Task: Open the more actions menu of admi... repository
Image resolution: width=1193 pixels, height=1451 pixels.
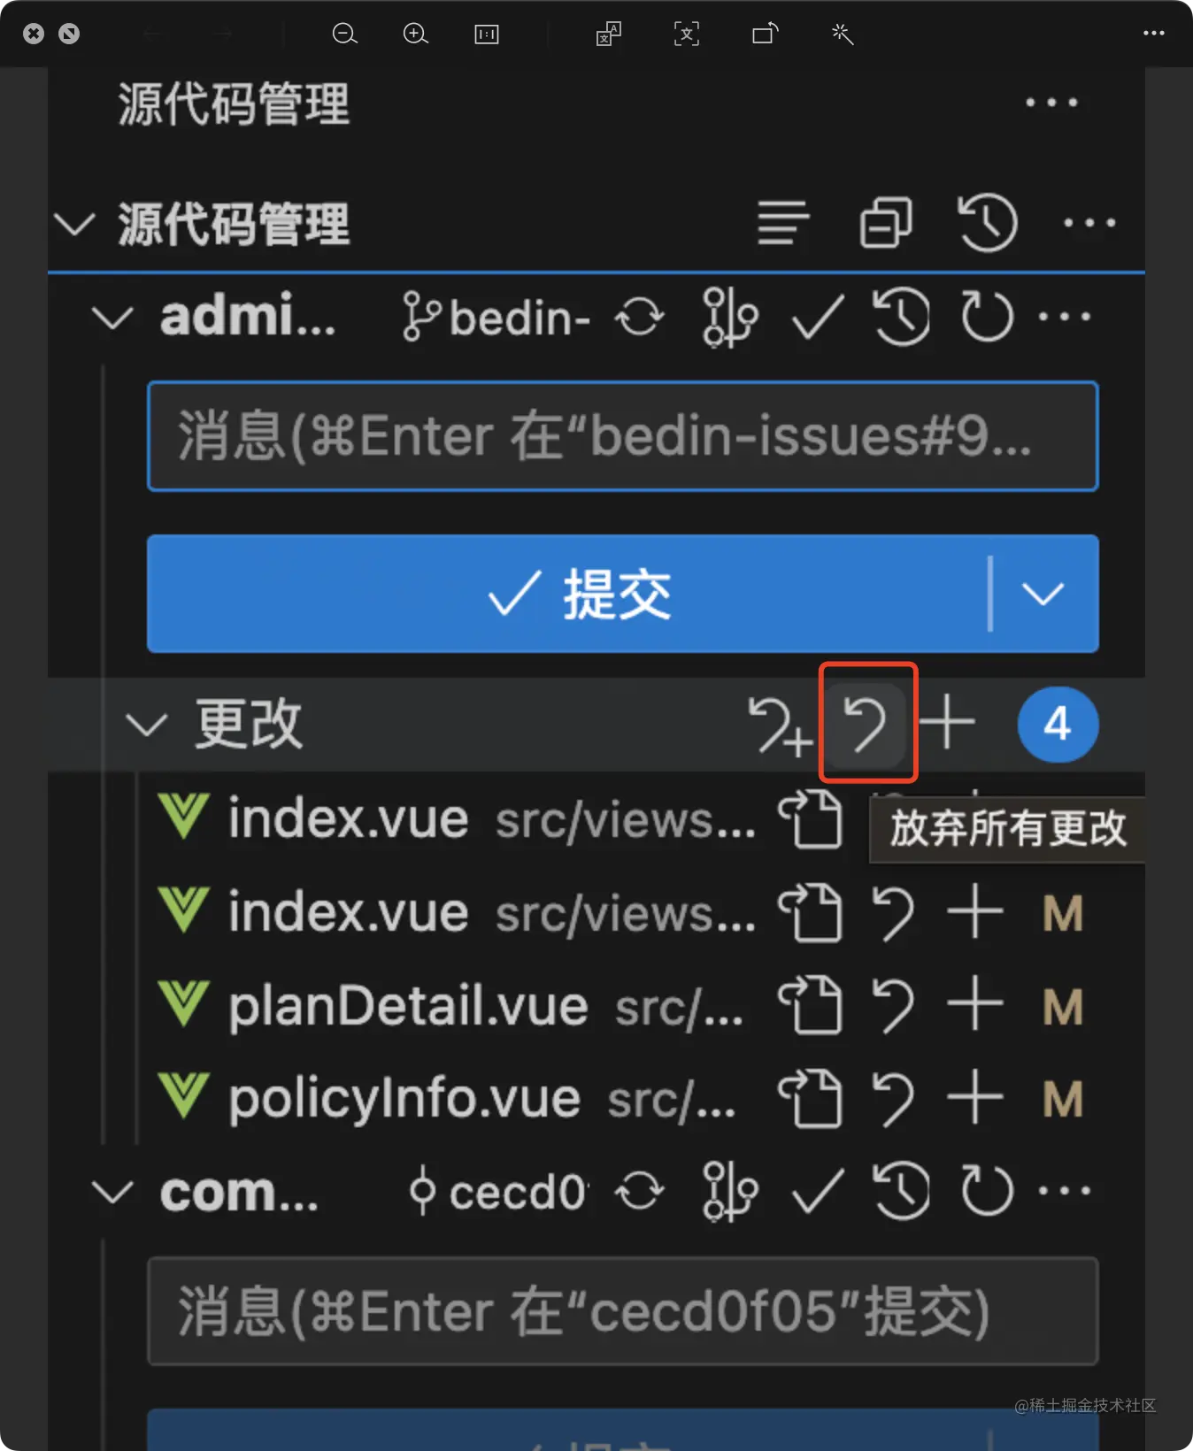Action: [x=1065, y=316]
